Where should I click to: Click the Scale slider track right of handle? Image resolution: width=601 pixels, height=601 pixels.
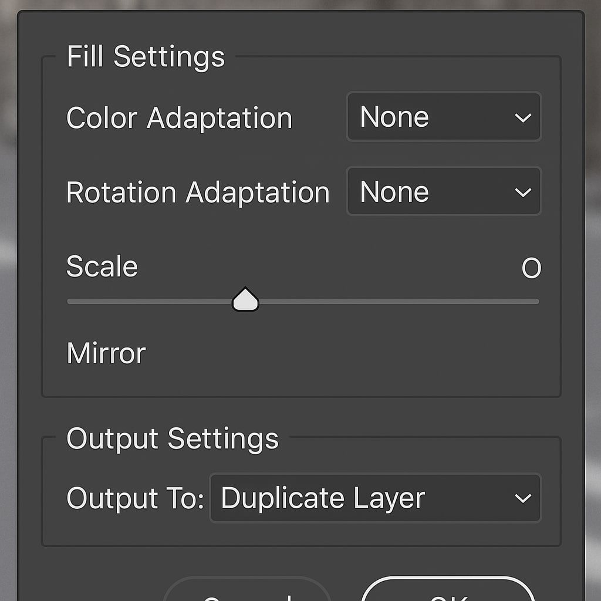click(399, 302)
